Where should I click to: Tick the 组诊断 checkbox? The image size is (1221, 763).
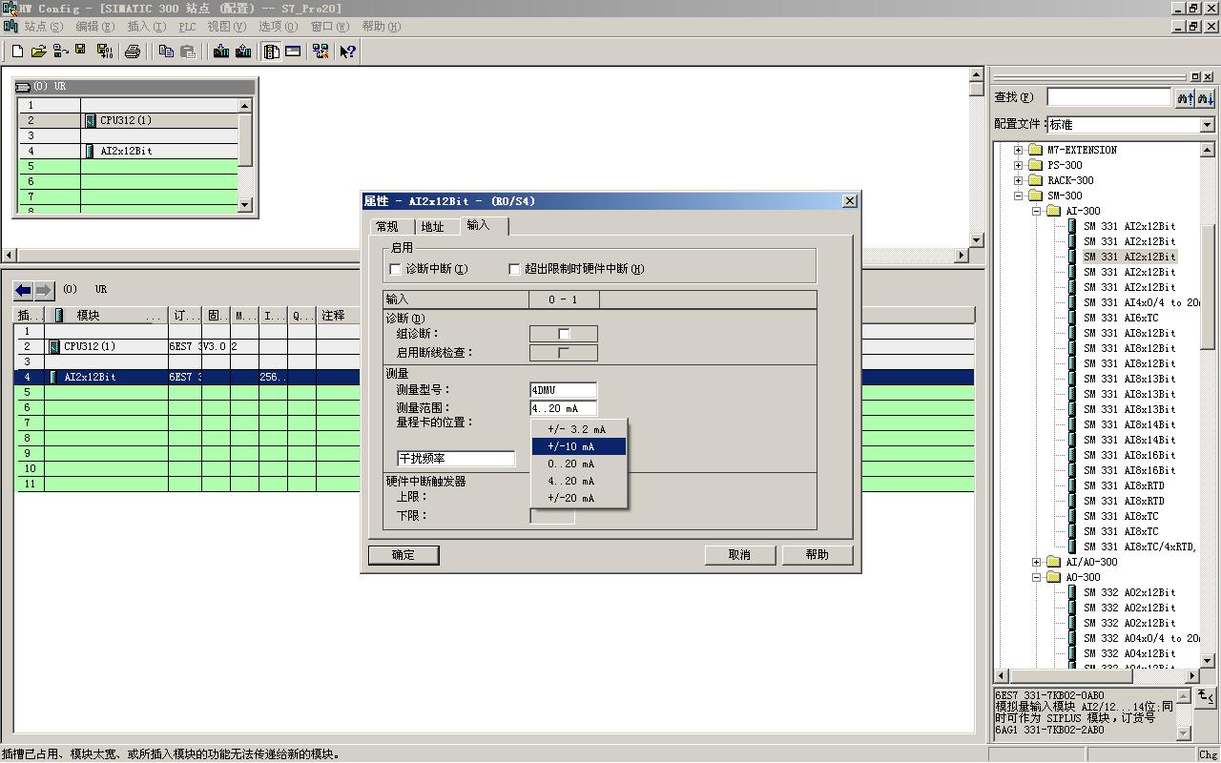[564, 334]
